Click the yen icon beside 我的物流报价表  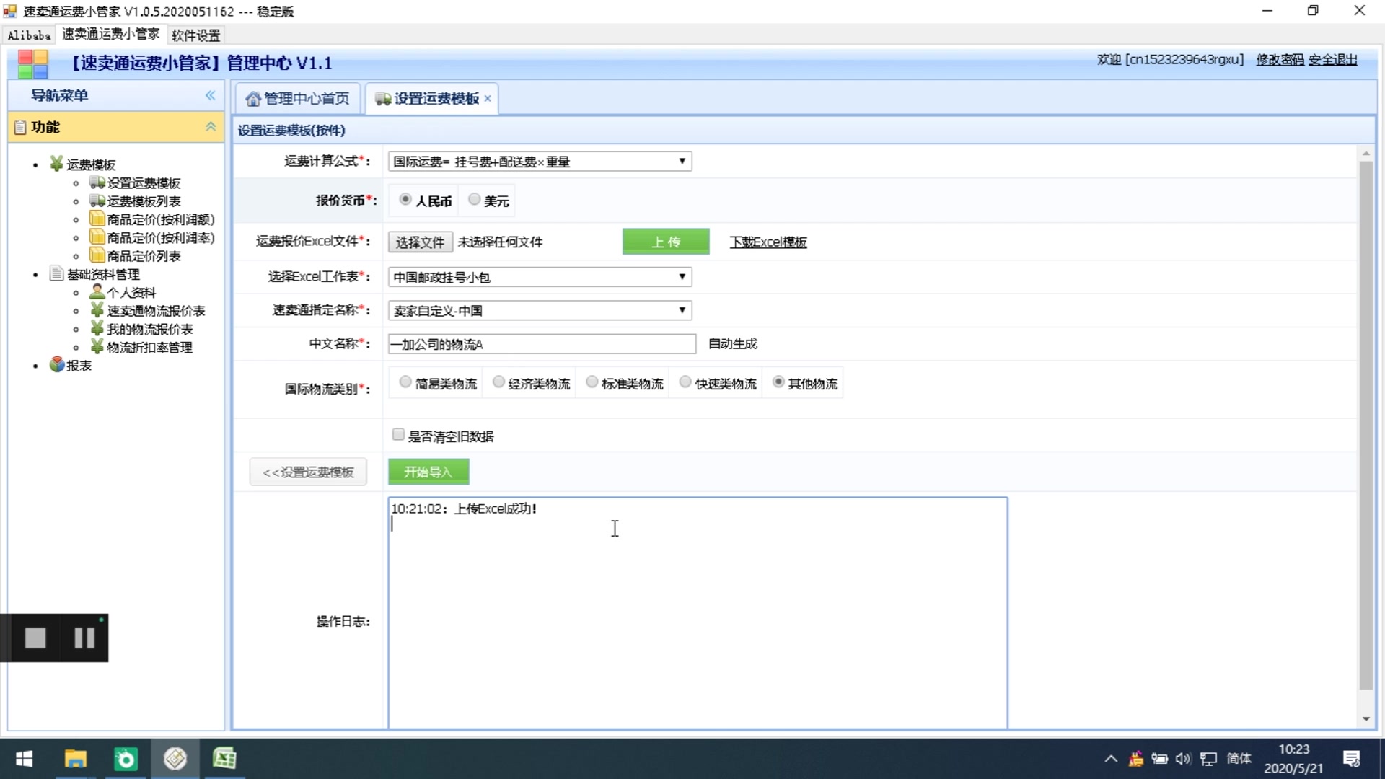[97, 328]
